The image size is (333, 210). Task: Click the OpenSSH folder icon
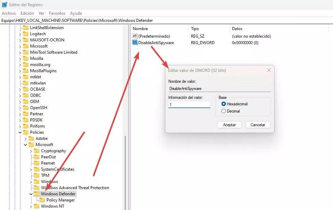(x=26, y=108)
